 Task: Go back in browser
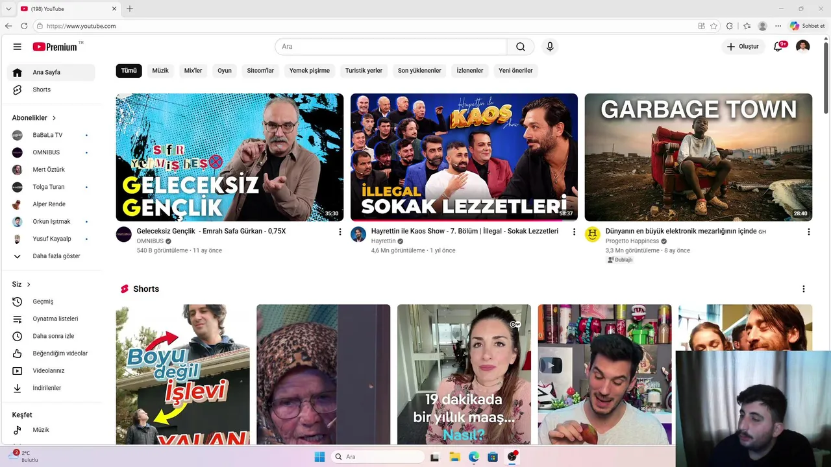(x=8, y=26)
